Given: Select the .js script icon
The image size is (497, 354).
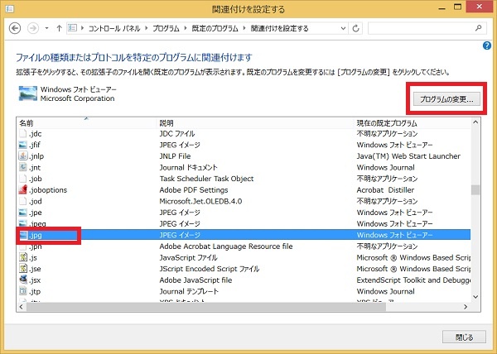Looking at the screenshot, I should [x=23, y=257].
